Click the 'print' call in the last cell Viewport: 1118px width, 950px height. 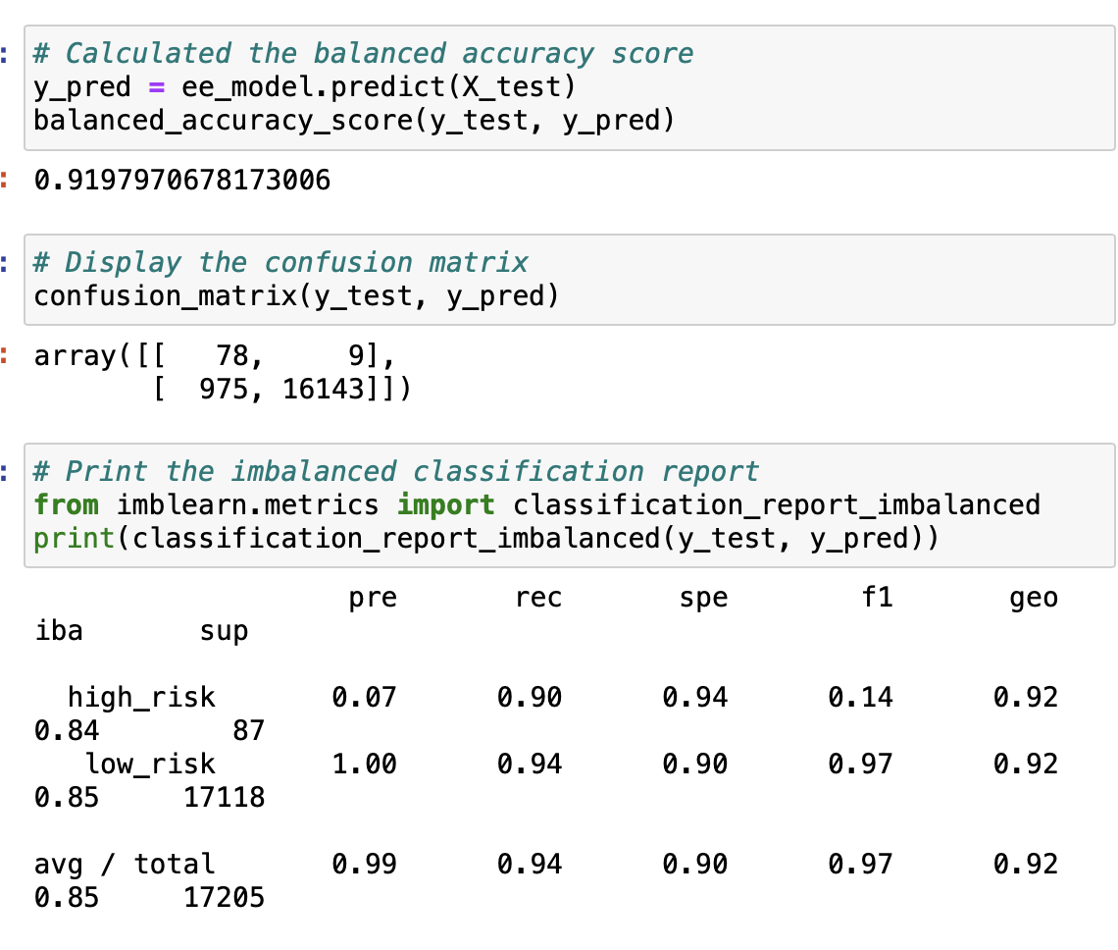(75, 539)
